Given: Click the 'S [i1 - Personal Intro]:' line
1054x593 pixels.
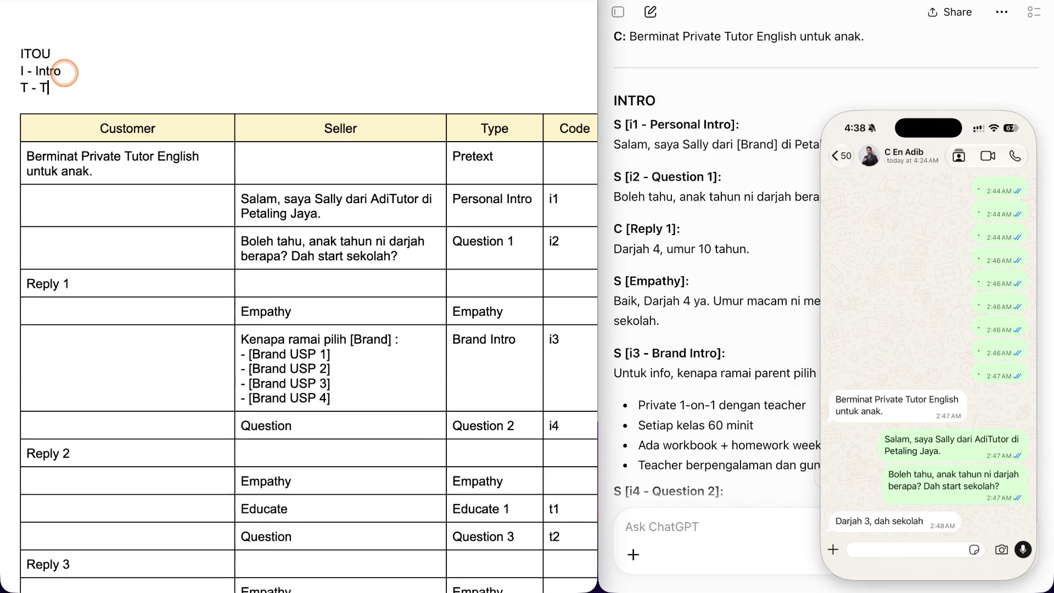Looking at the screenshot, I should [x=676, y=125].
